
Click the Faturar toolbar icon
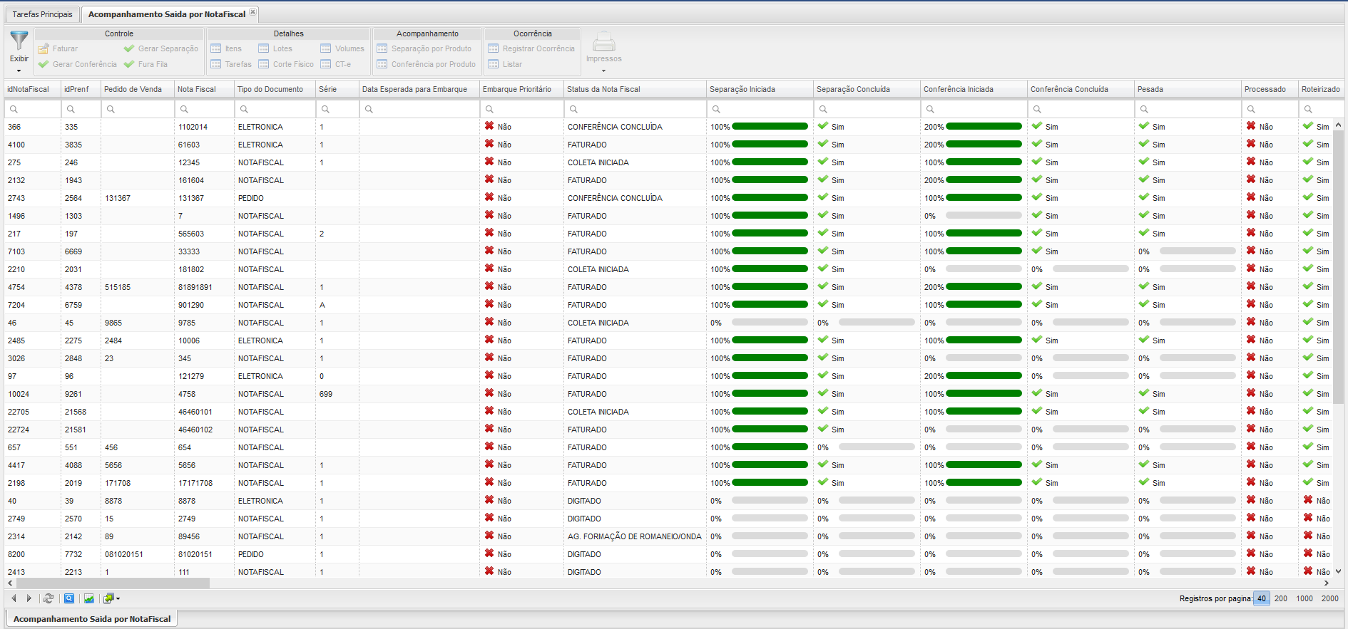coord(44,48)
